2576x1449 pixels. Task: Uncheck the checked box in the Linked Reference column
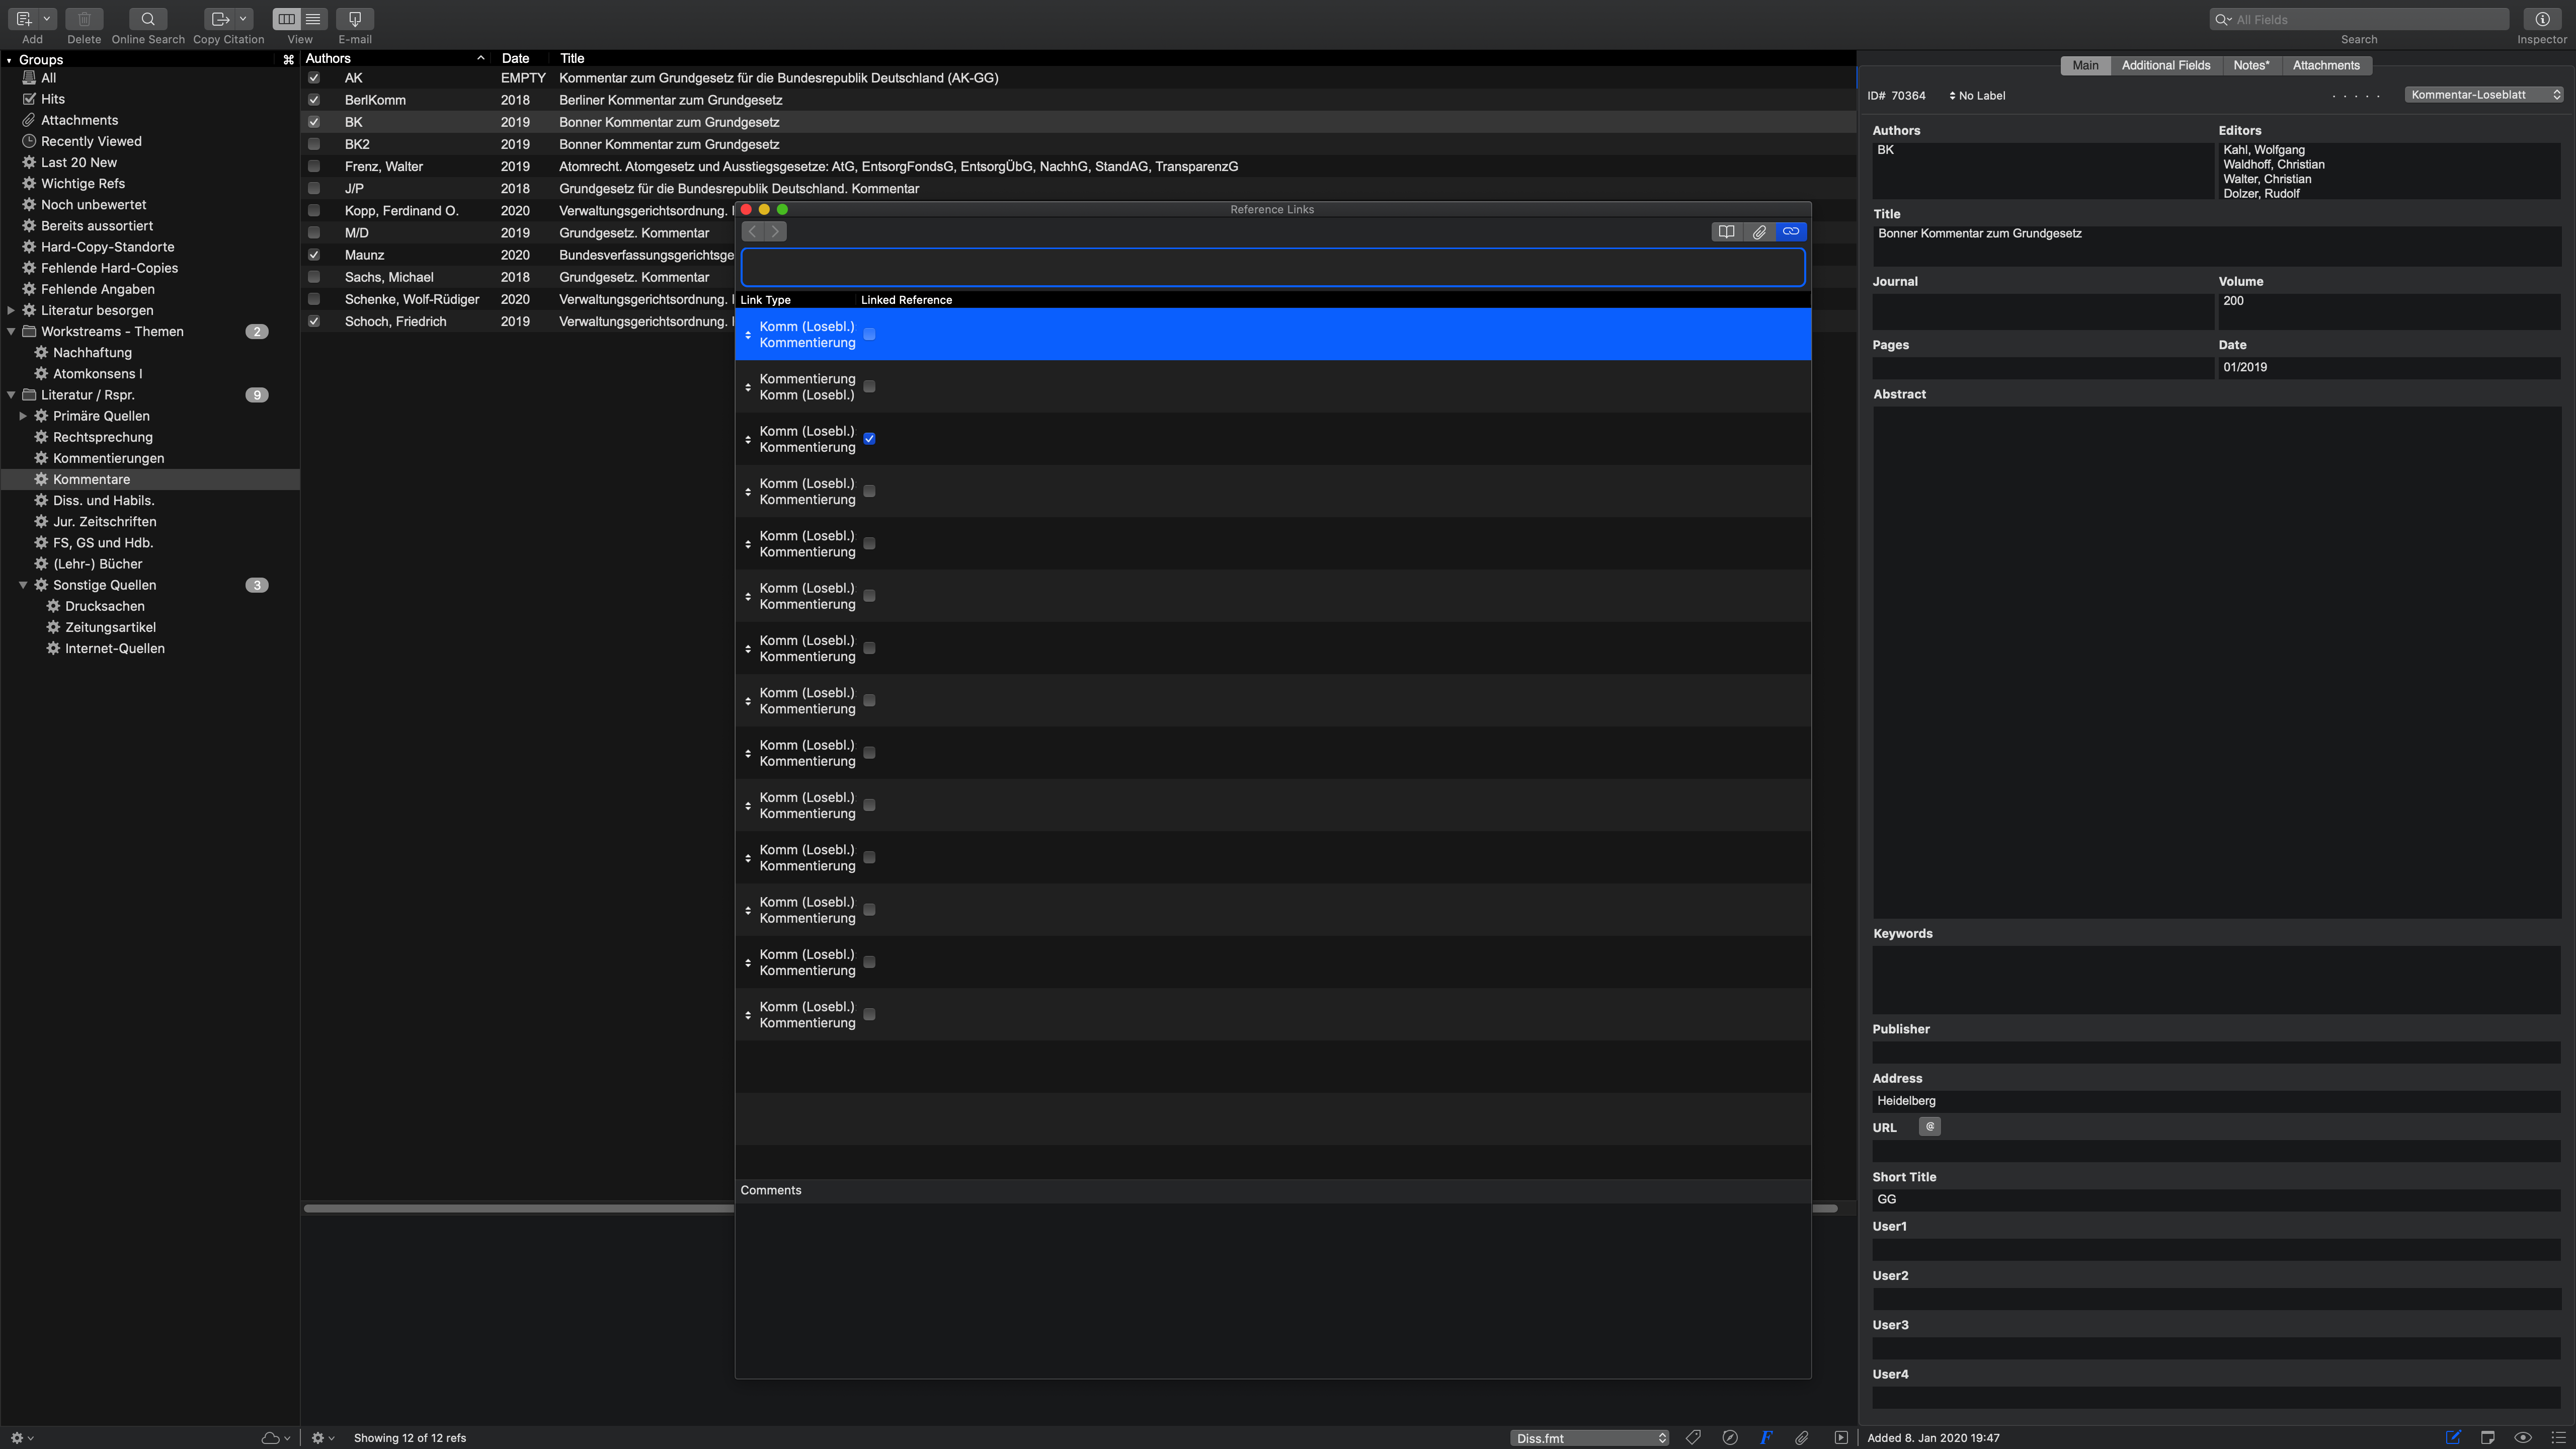869,439
